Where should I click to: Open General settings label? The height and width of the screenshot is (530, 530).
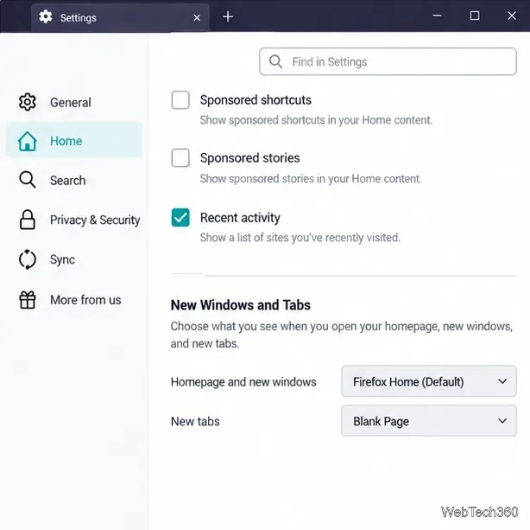tap(71, 103)
